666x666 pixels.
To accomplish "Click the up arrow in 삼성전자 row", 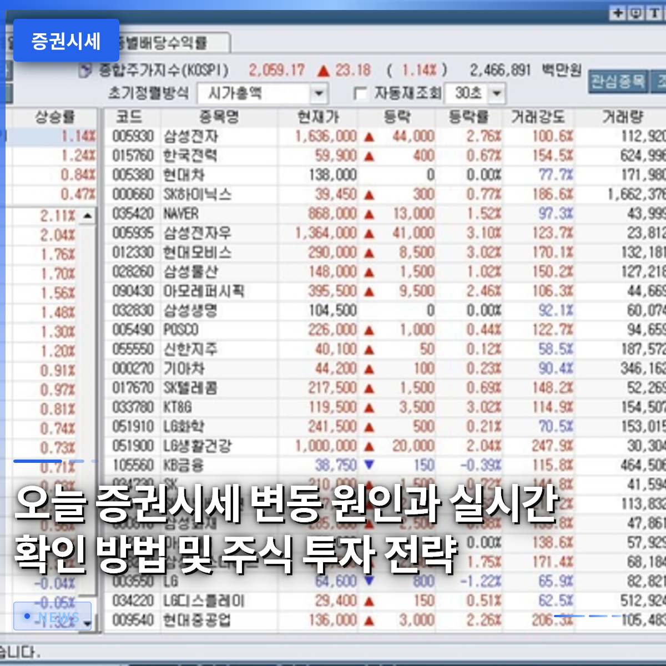I will 370,137.
